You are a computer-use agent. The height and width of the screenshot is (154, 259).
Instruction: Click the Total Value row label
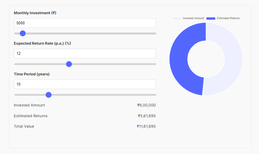(24, 126)
